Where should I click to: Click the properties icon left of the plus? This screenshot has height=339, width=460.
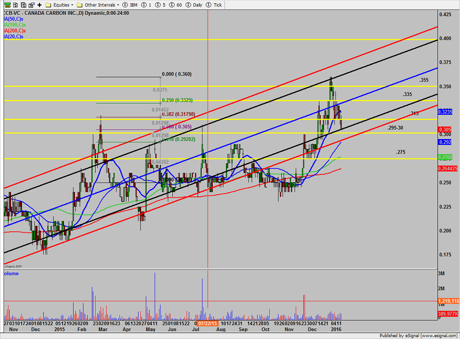(x=31, y=5)
